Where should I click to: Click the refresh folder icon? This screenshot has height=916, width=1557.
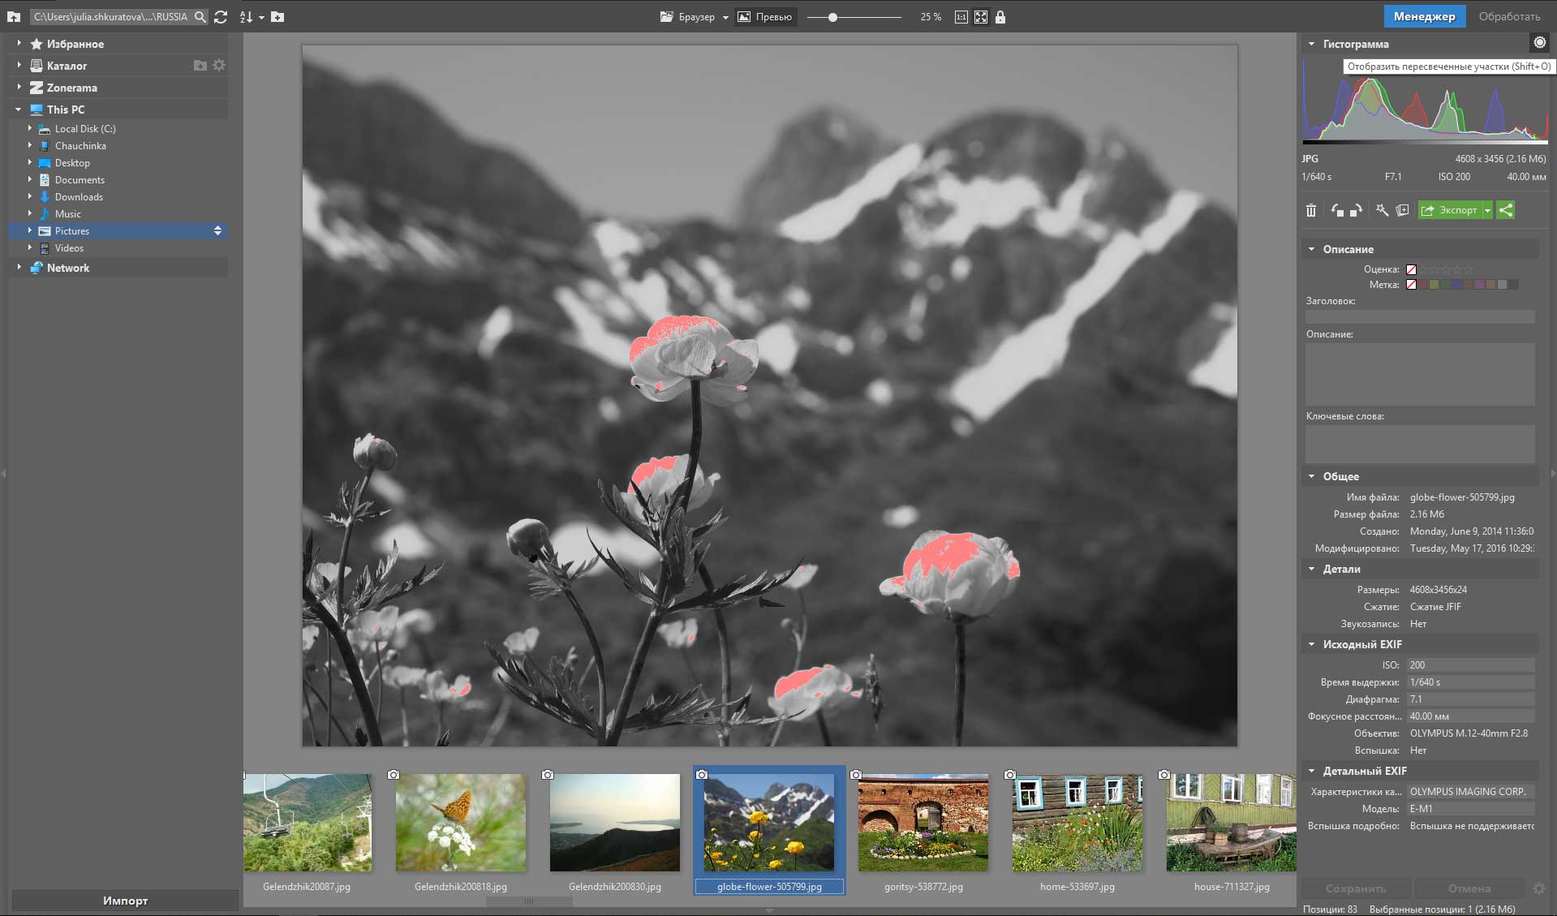click(221, 17)
